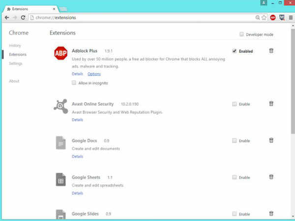
Task: Click the scrollbar up arrow
Action: pyautogui.click(x=293, y=26)
